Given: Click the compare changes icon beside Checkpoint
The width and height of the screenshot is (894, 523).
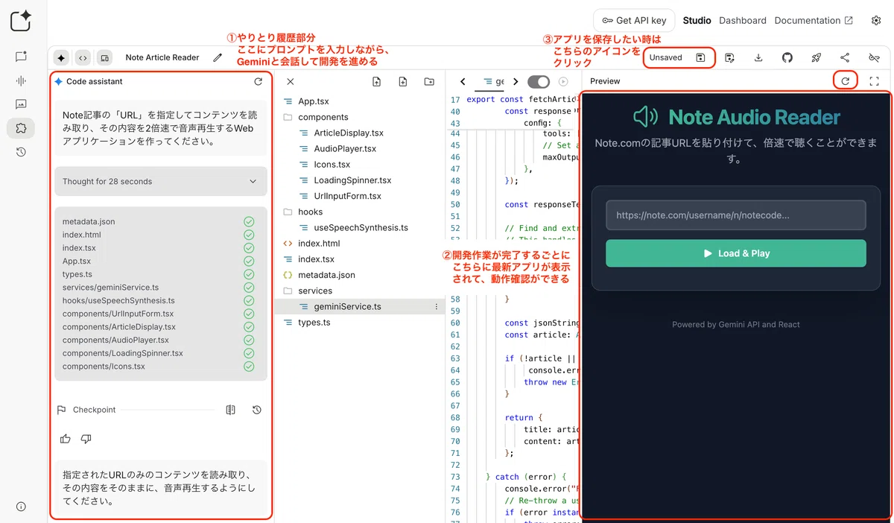Looking at the screenshot, I should tap(231, 410).
